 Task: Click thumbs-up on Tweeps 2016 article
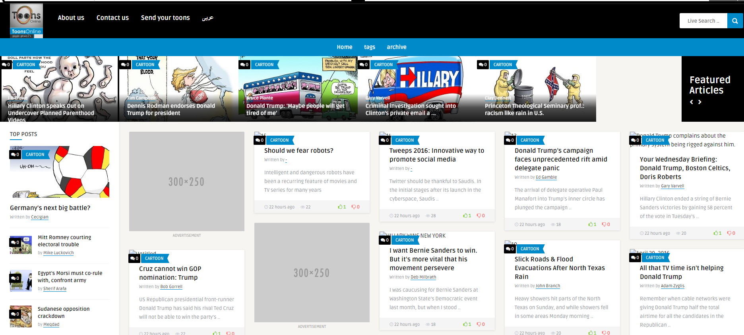465,216
